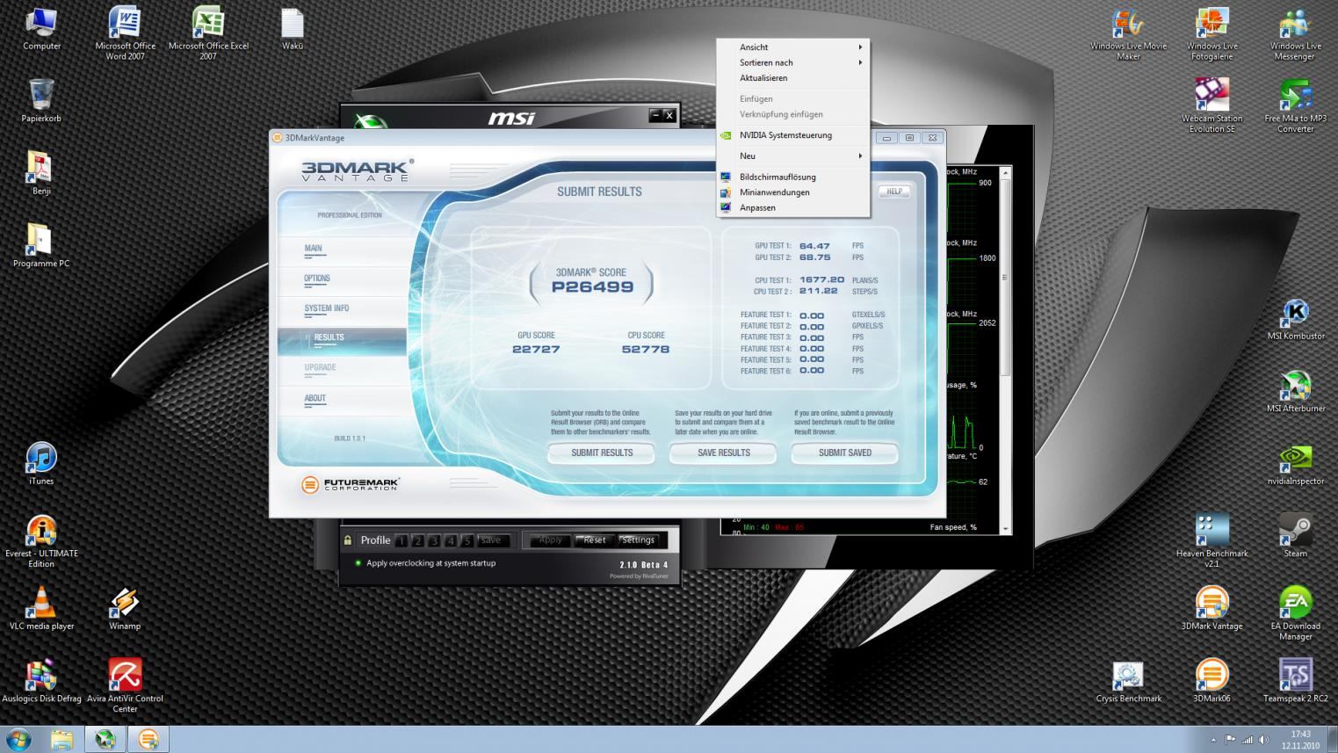Toggle Apply overclocking at system startup
This screenshot has height=753, width=1338.
358,563
